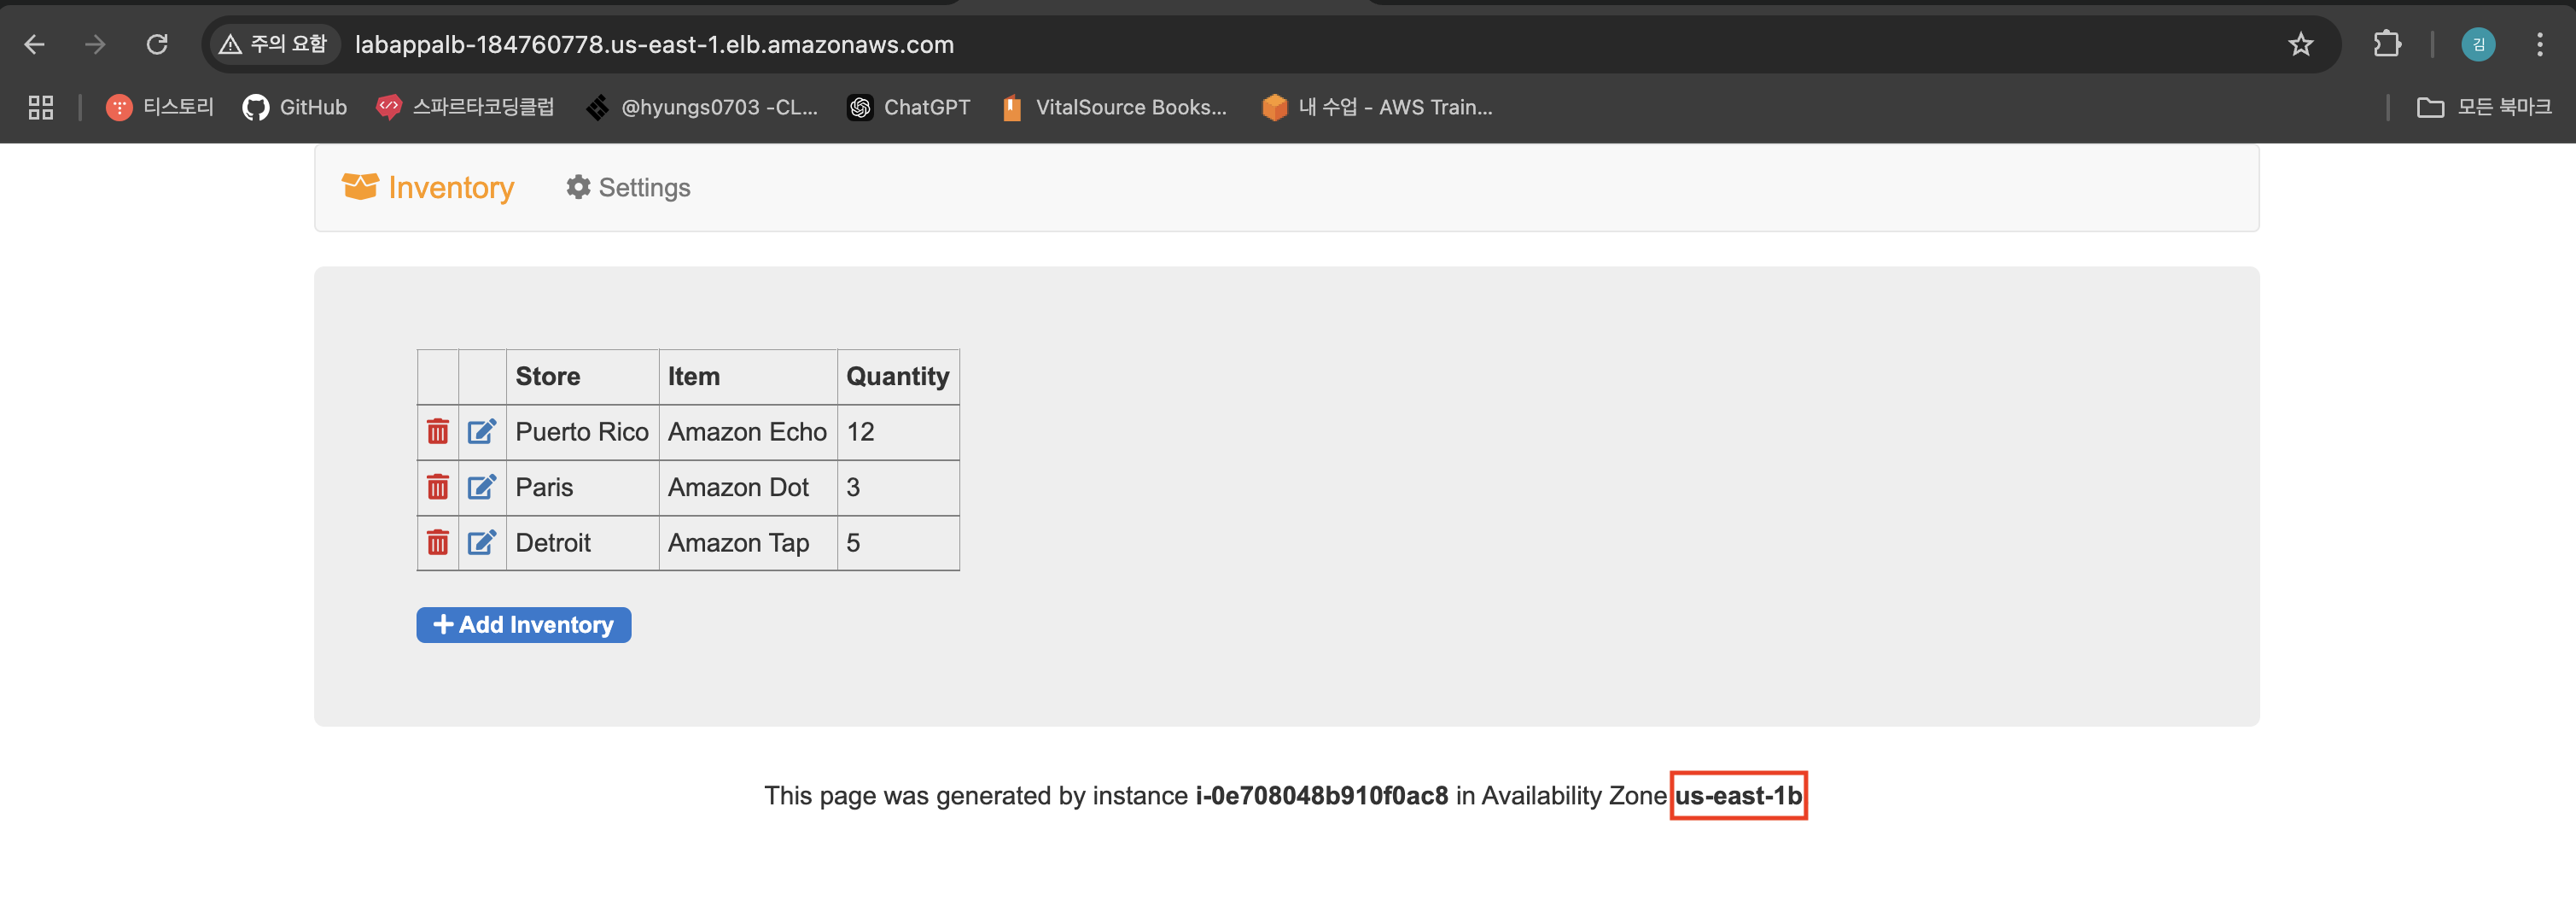Select the quantity 12 cell
Image resolution: width=2576 pixels, height=912 pixels.
[898, 432]
